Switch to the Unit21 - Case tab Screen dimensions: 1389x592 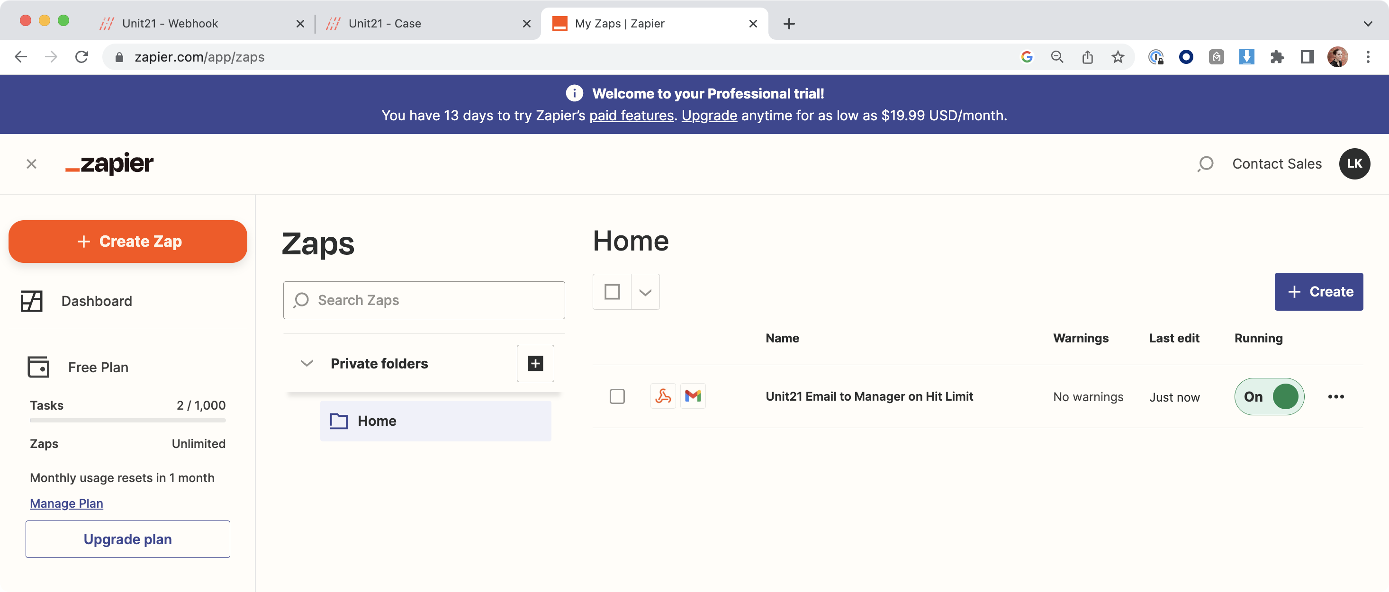click(x=385, y=24)
